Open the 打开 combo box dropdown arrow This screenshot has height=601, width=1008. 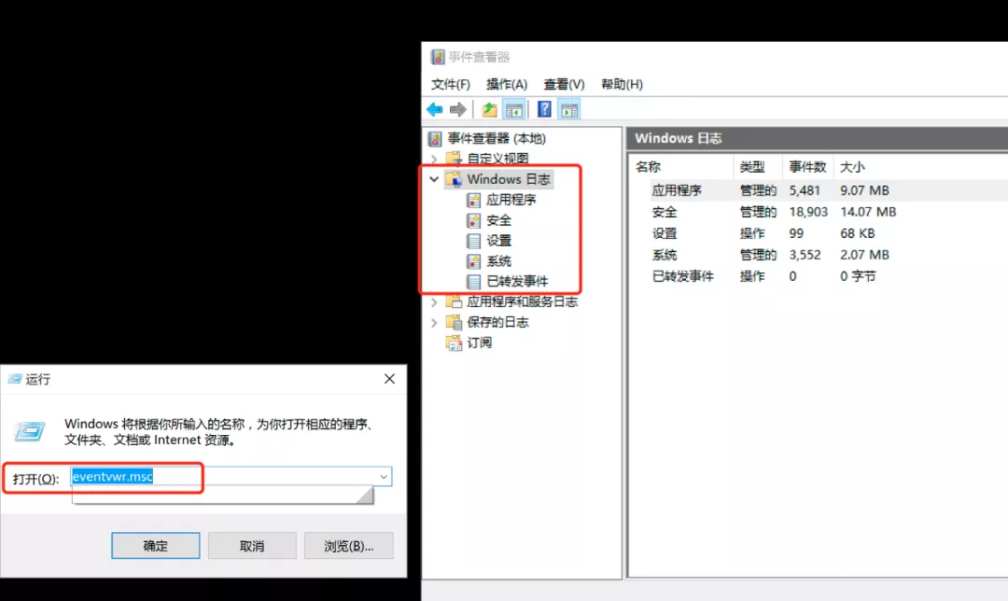(x=384, y=476)
